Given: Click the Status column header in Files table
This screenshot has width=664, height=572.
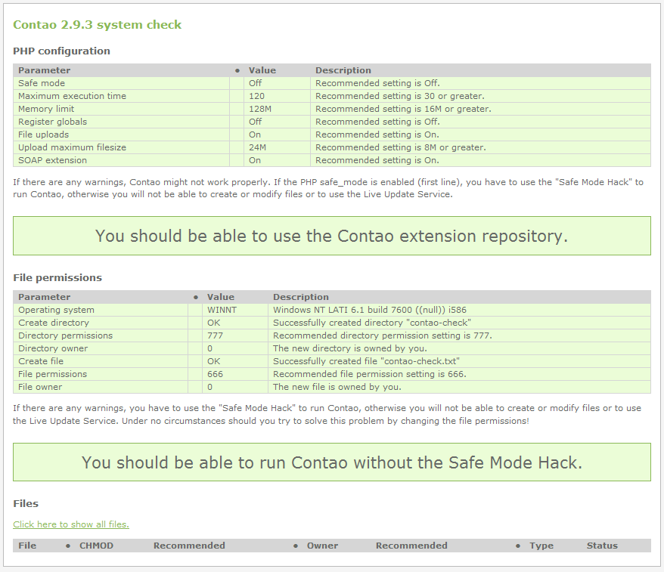Looking at the screenshot, I should pos(602,546).
